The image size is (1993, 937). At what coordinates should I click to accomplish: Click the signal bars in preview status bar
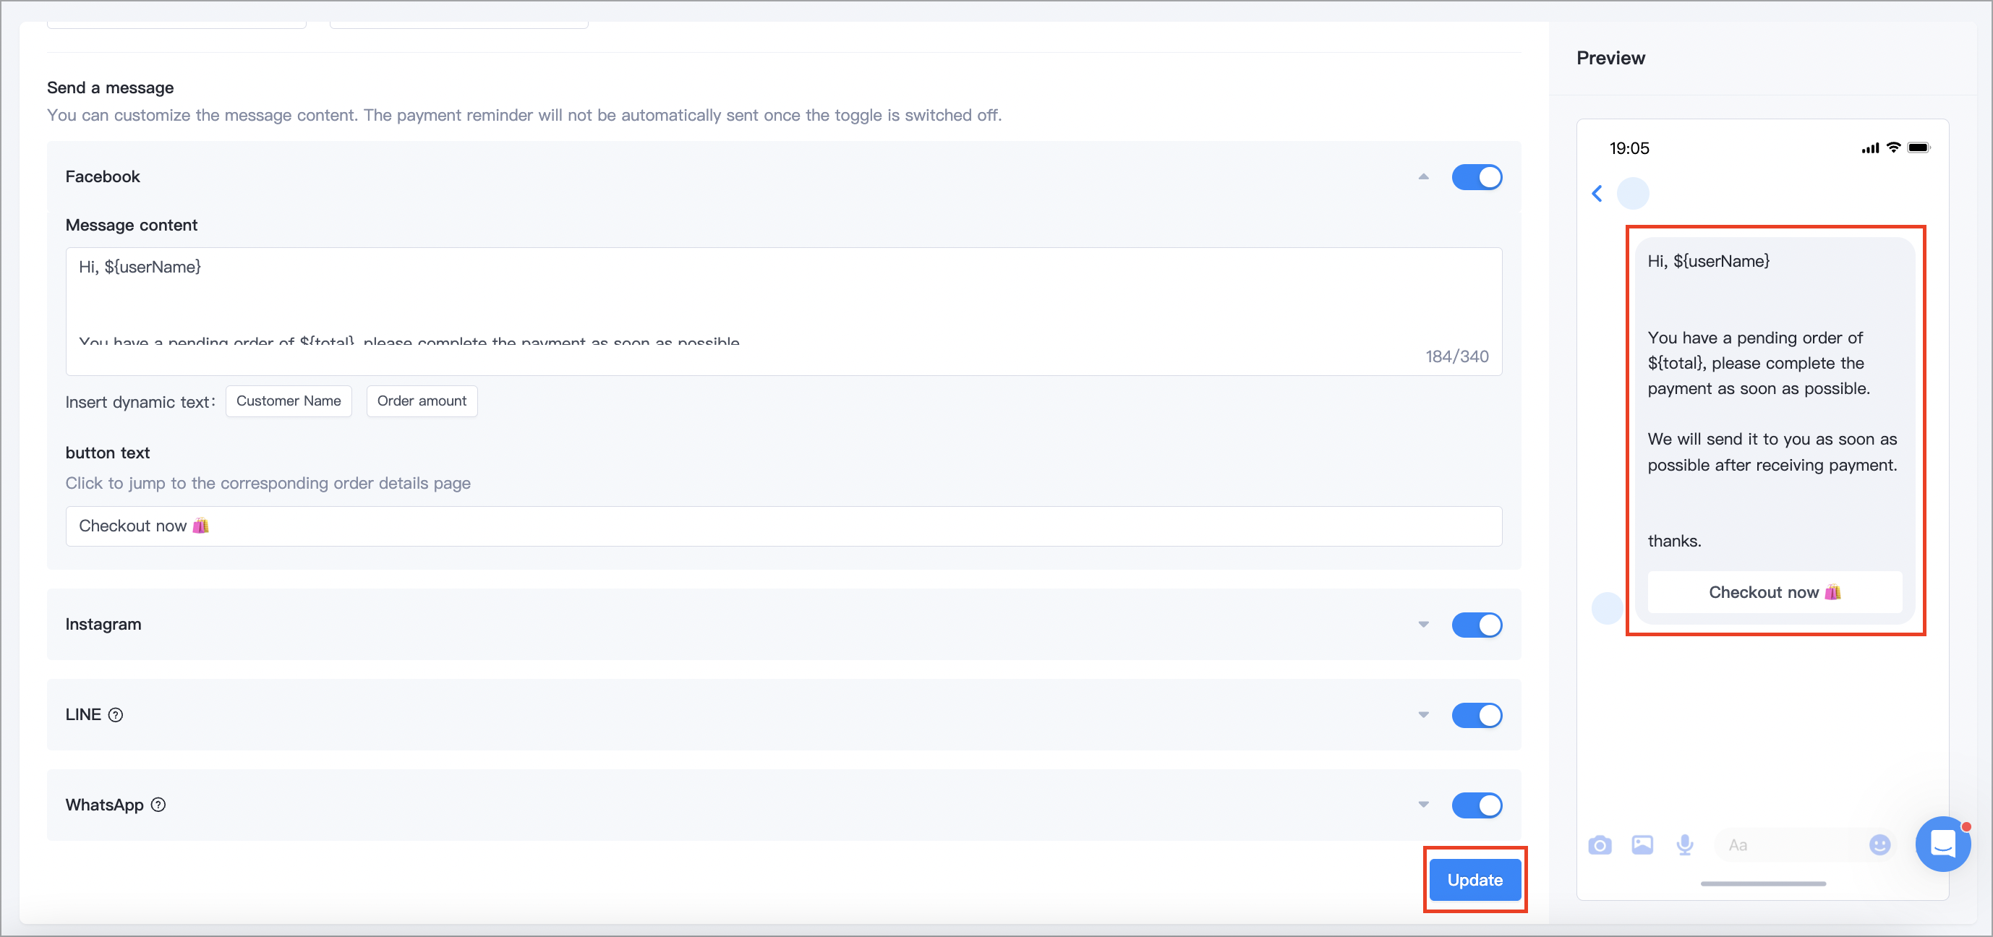(x=1870, y=147)
